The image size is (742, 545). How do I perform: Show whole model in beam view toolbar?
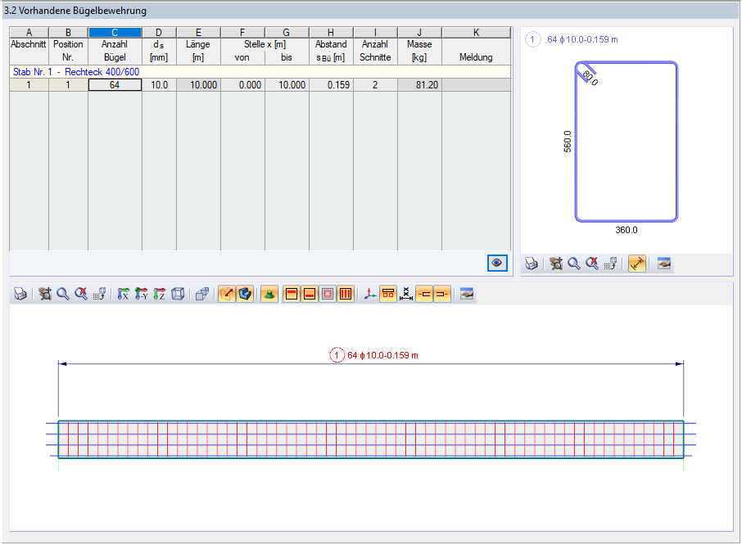99,294
